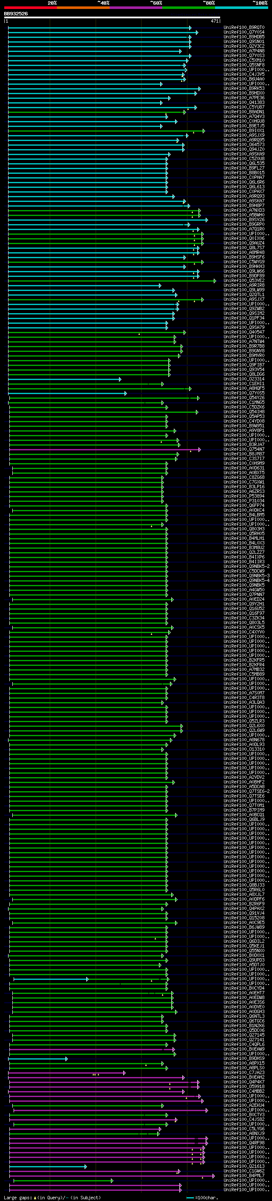Select hit label UniRef100_Q9SN01
Screen dimensions: 272x1201
coord(244,41)
